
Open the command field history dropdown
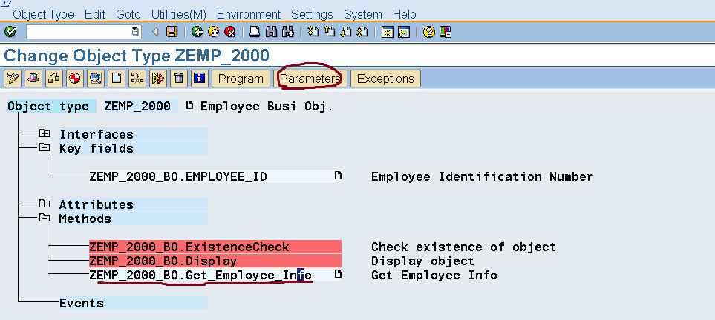tap(135, 32)
